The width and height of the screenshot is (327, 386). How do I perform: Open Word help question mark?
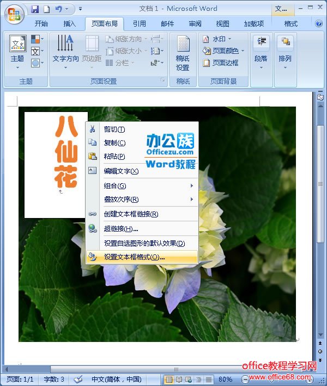pyautogui.click(x=319, y=23)
